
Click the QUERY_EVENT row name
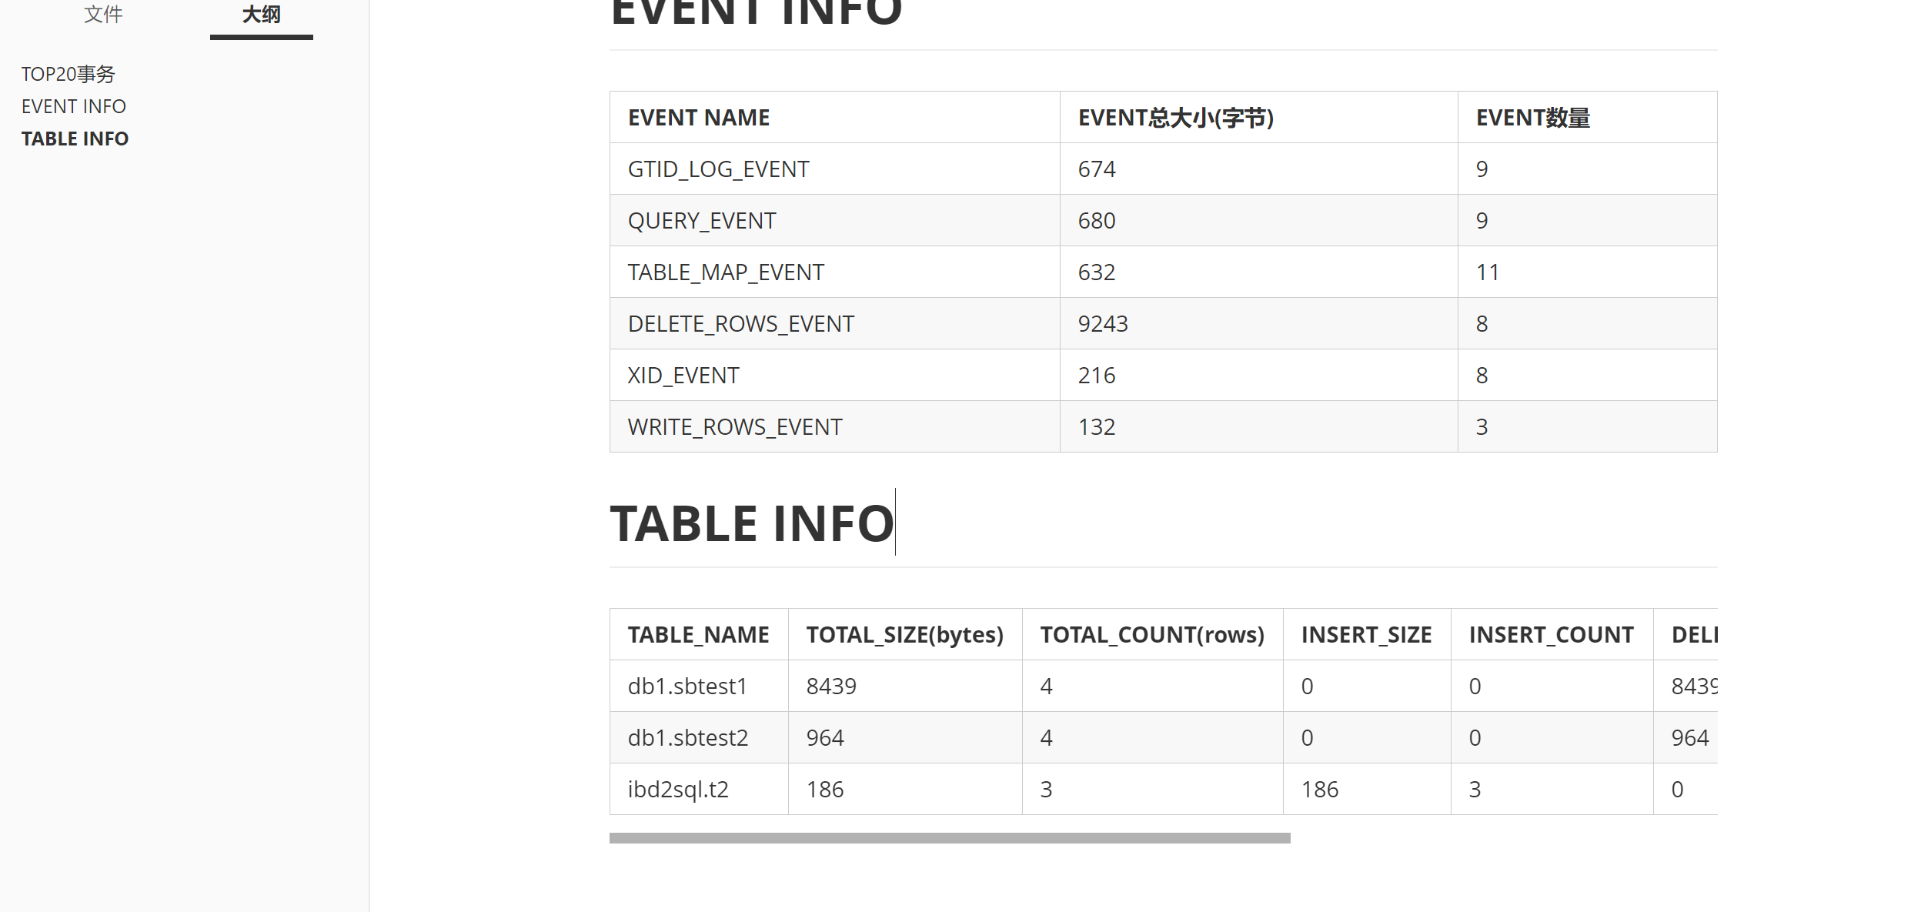701,221
